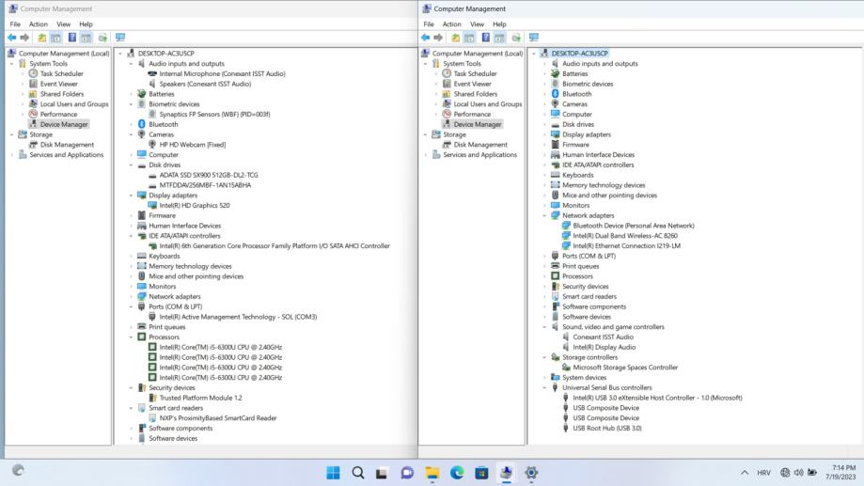Image resolution: width=864 pixels, height=486 pixels.
Task: Select Intel(R) HD Graphics 520 adapter
Action: click(196, 205)
